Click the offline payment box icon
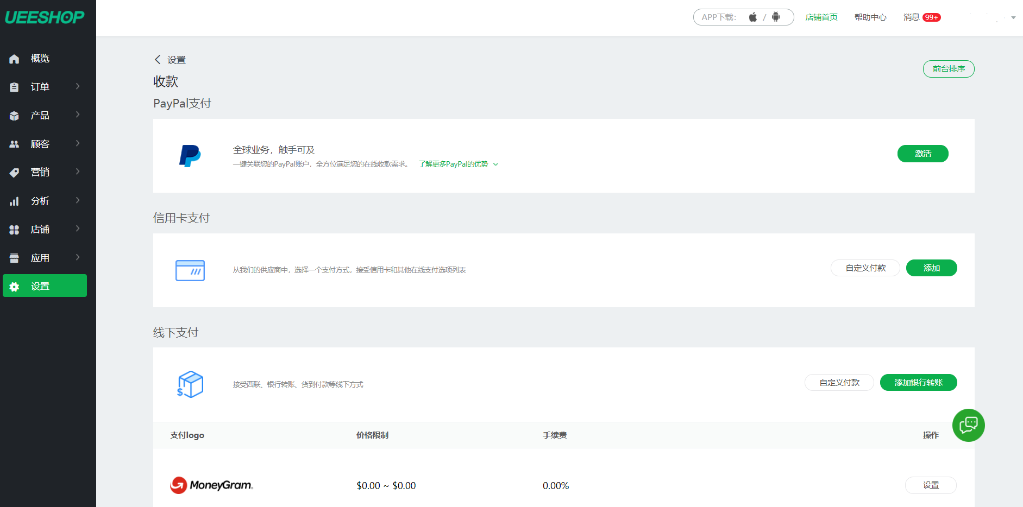This screenshot has width=1023, height=507. pos(190,384)
